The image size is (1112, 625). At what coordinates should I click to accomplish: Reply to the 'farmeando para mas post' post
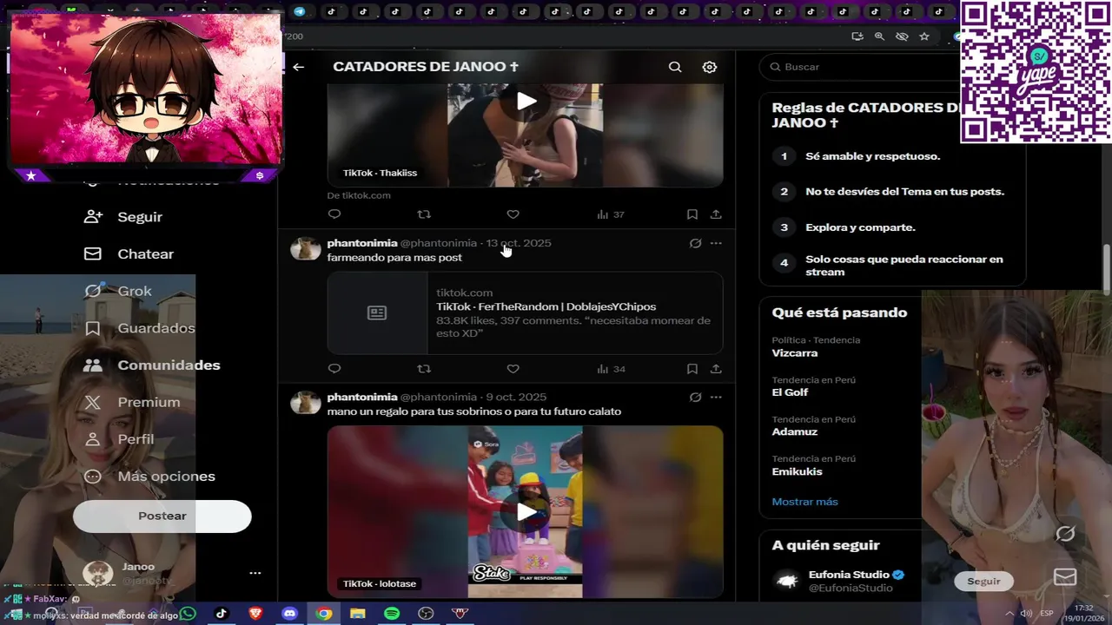(x=334, y=369)
